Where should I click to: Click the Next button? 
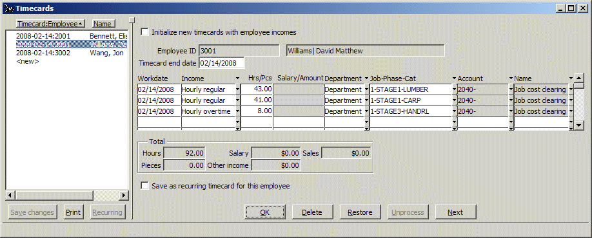pos(455,212)
